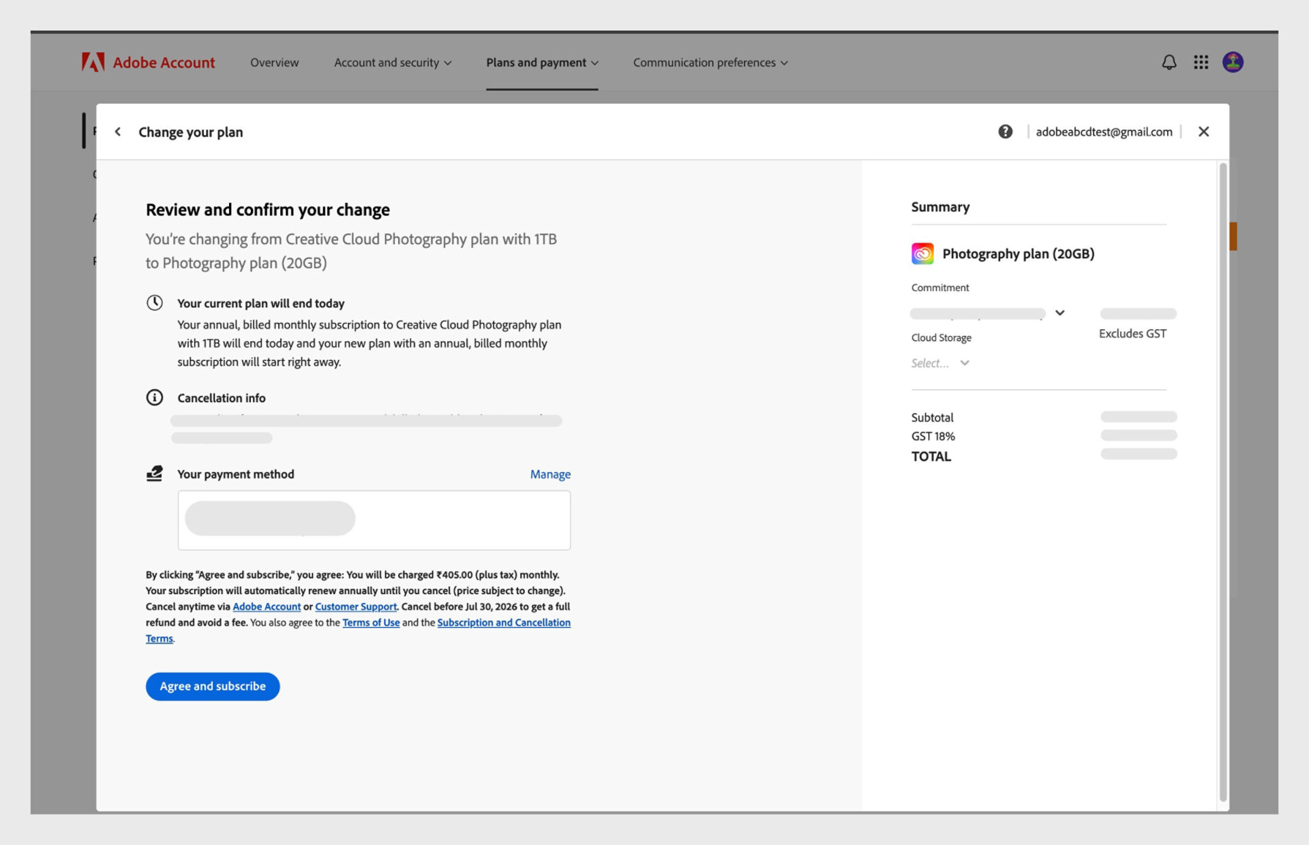The image size is (1309, 845).
Task: Click the Summary heading
Action: [x=940, y=206]
